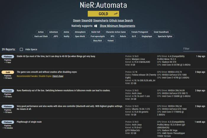This screenshot has height=138, width=207.
Task: Click the "Runs flawlessly out of the box" report text
Action: pyautogui.click(x=63, y=91)
